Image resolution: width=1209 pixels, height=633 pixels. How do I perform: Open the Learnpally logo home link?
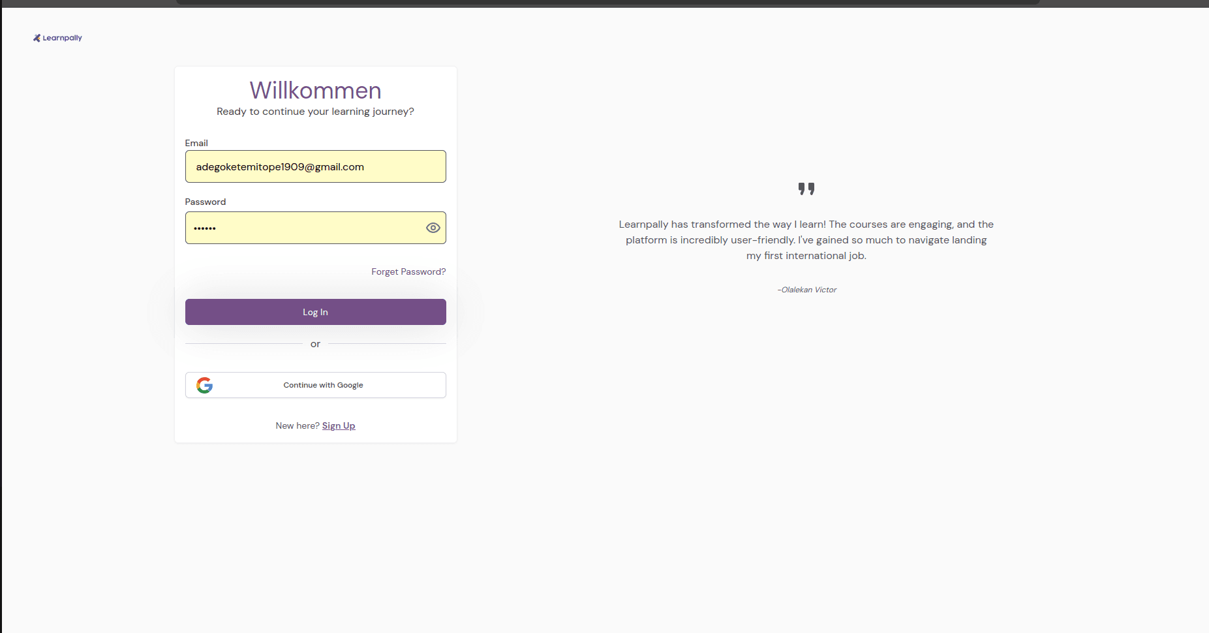(57, 38)
